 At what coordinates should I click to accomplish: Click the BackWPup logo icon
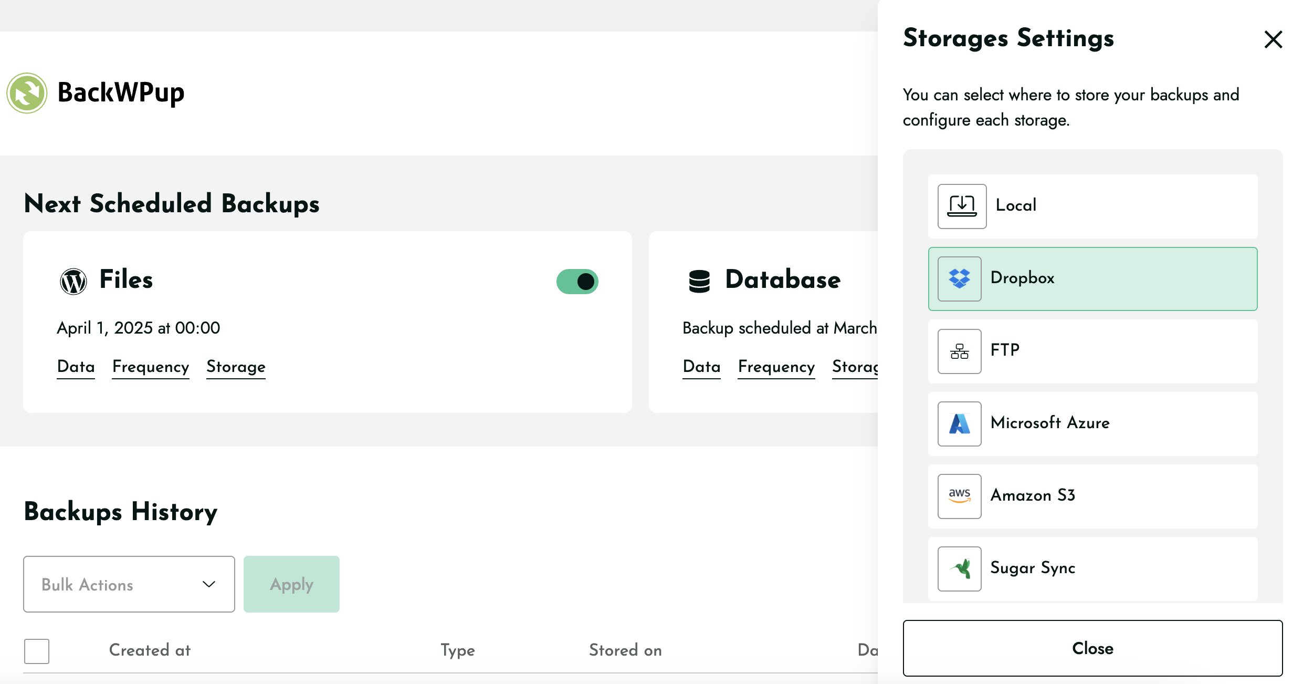point(27,93)
